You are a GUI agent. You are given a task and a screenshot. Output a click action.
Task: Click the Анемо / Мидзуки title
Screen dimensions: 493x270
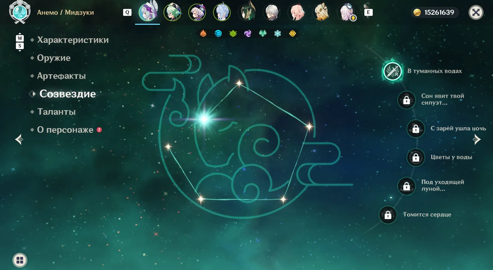tap(65, 12)
